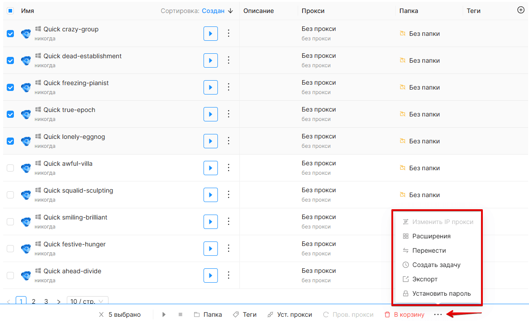Screen dimensions: 529x323
Task: Click the Quick true-epoch profile name
Action: pos(69,110)
